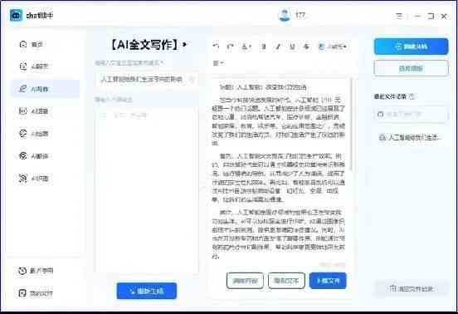Screen dimensions: 458x314
Task: Open the Home page in sidebar
Action: (x=32, y=44)
